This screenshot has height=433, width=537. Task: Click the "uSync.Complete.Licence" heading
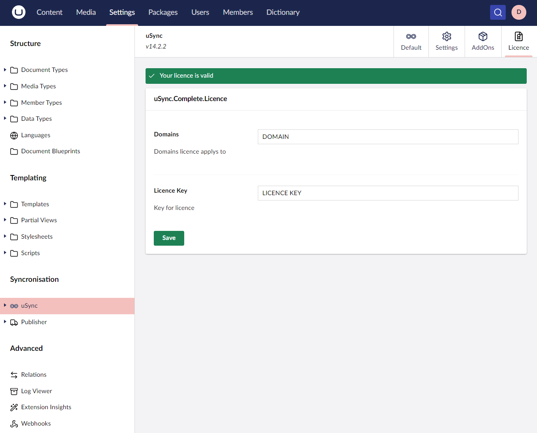click(x=190, y=99)
